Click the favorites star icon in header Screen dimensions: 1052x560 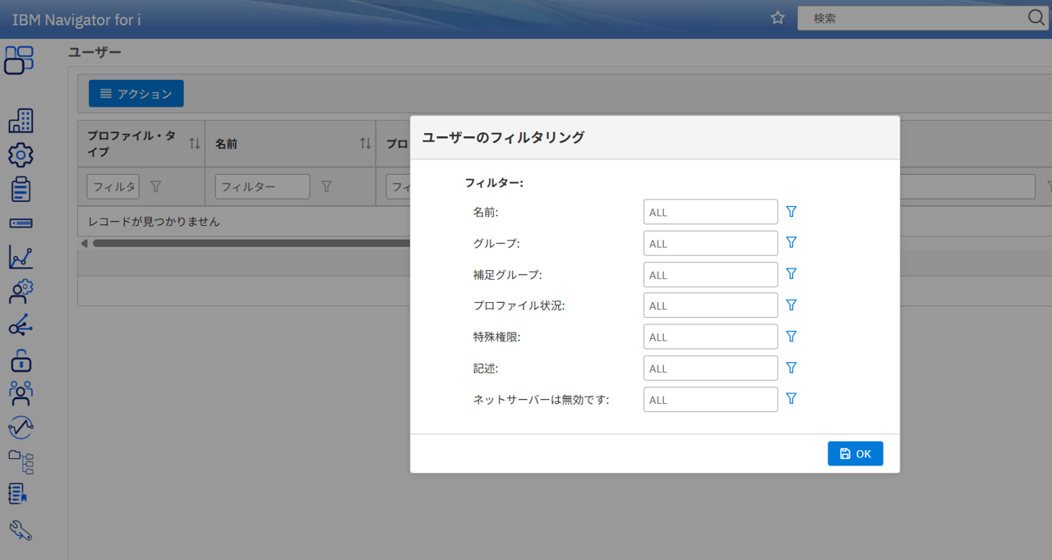[x=777, y=18]
